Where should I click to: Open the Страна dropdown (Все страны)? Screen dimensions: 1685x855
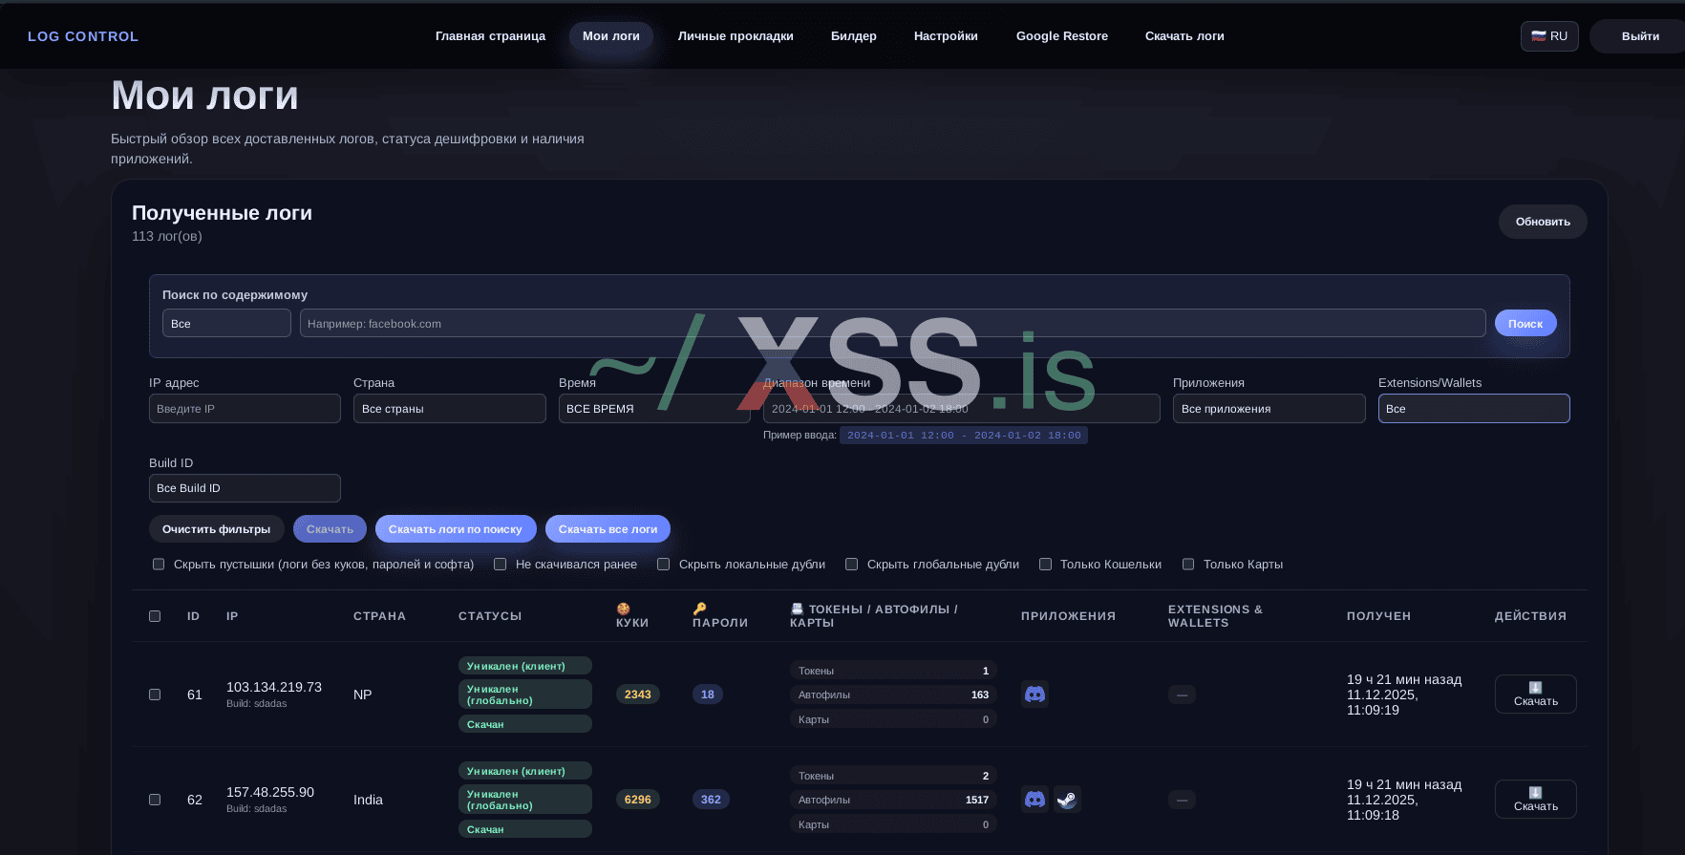[450, 409]
